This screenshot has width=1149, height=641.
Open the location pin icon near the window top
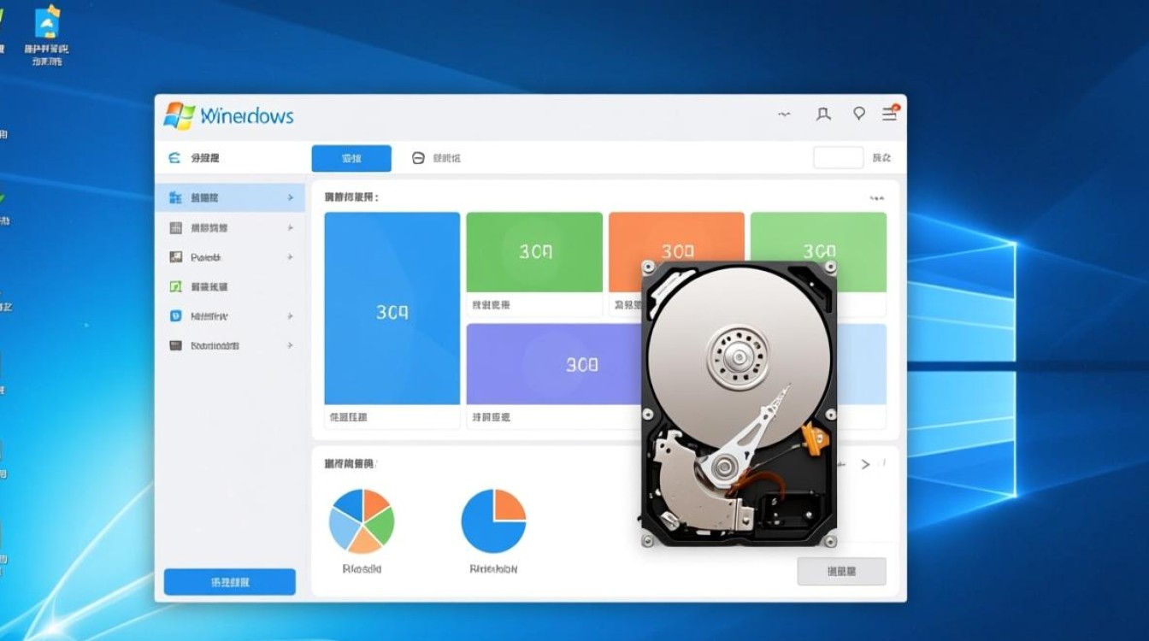pyautogui.click(x=859, y=113)
